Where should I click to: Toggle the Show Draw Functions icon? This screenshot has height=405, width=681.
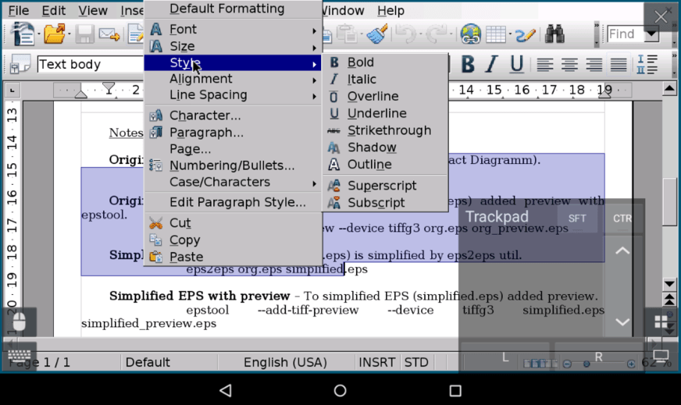point(525,35)
